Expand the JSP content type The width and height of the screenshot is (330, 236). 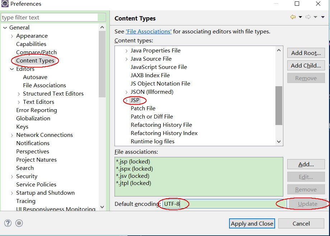tap(126, 101)
